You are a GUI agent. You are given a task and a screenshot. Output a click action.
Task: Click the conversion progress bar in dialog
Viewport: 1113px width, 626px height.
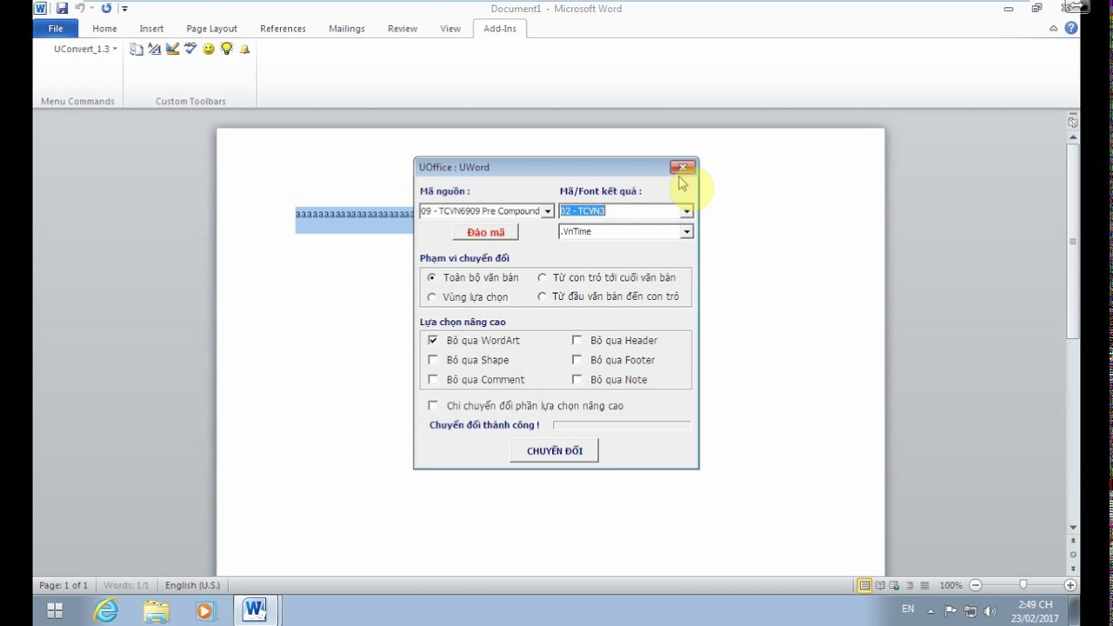622,425
